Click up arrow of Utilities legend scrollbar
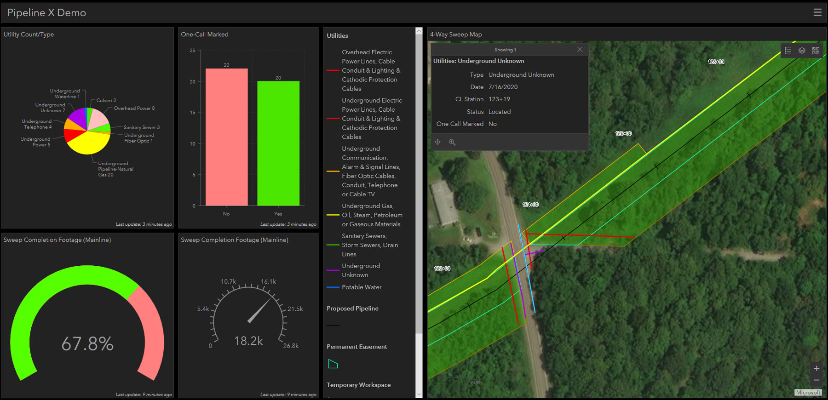This screenshot has height=400, width=828. 419,31
